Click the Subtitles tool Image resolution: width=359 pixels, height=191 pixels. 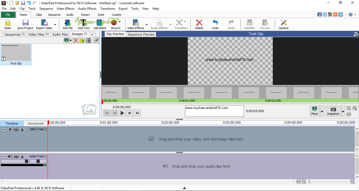coord(249,24)
